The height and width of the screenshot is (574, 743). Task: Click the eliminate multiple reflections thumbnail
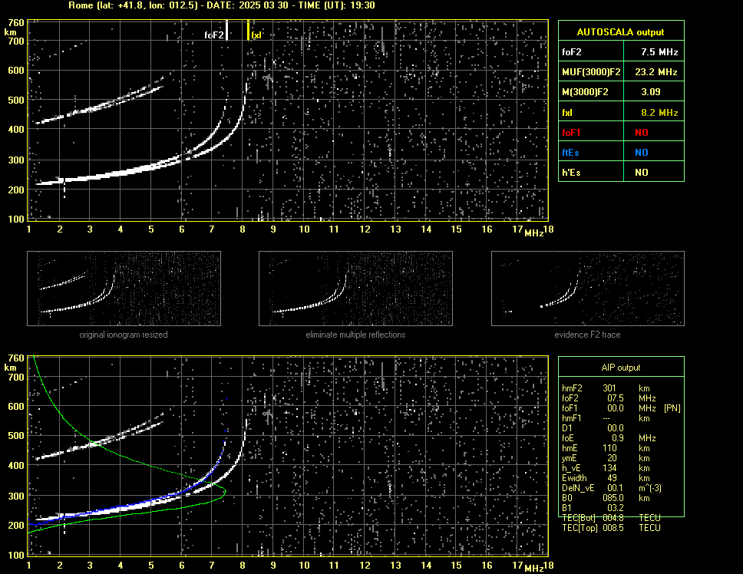click(355, 289)
